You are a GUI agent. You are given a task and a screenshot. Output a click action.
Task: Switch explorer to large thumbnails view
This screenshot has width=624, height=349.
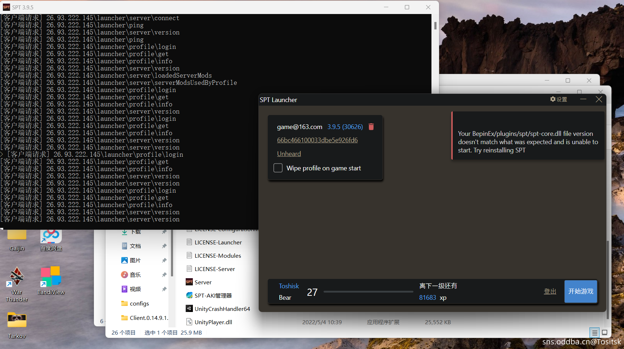coord(605,333)
